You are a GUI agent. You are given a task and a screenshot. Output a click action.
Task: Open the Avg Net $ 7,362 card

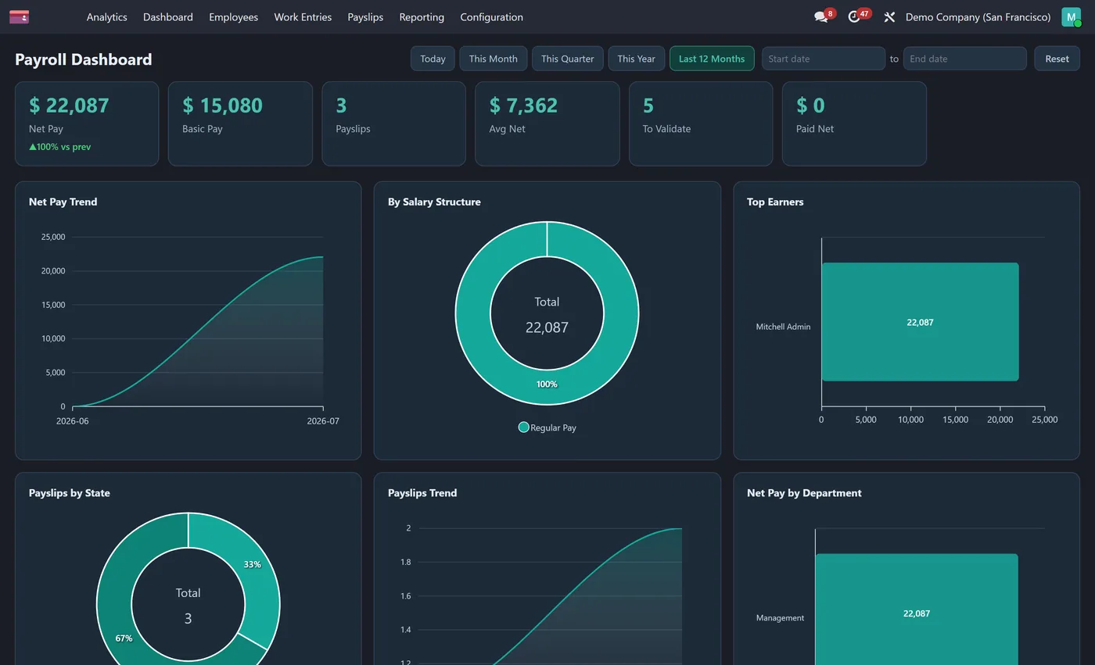(x=547, y=123)
